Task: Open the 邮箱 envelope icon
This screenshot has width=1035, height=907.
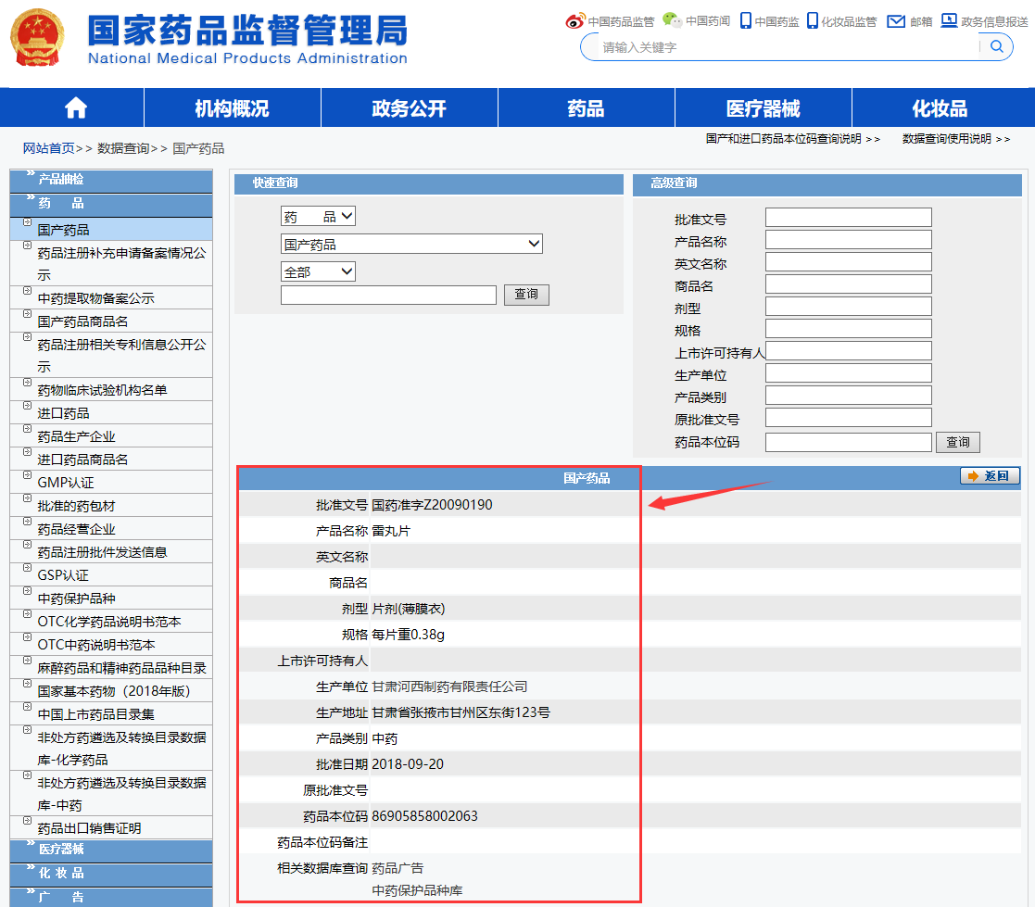Action: [896, 21]
